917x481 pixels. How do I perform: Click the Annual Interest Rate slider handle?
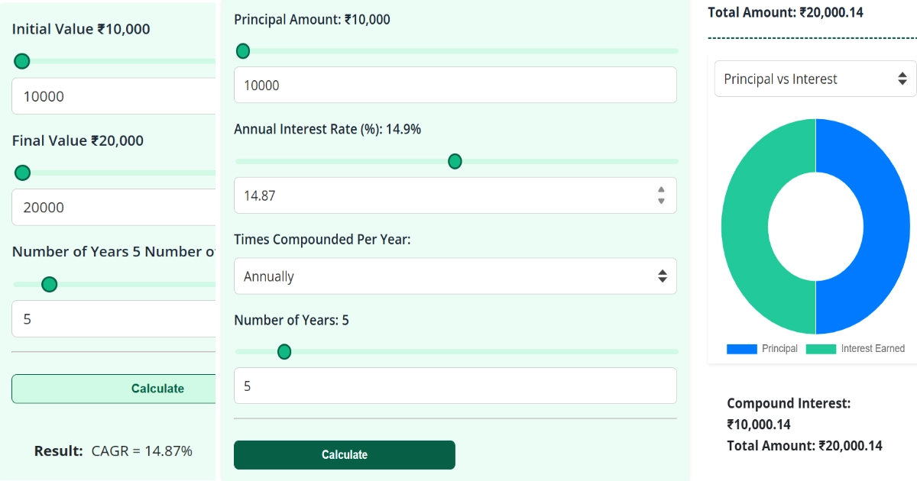[x=455, y=161]
